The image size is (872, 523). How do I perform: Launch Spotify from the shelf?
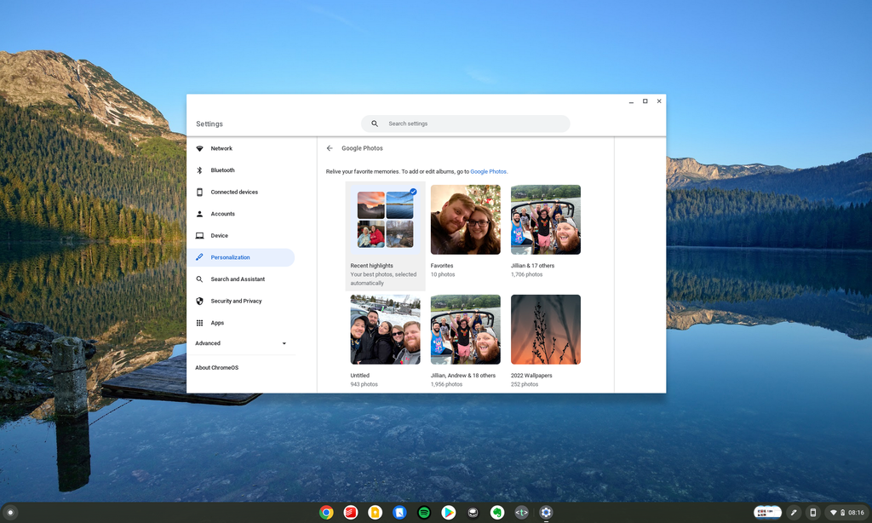pos(423,512)
